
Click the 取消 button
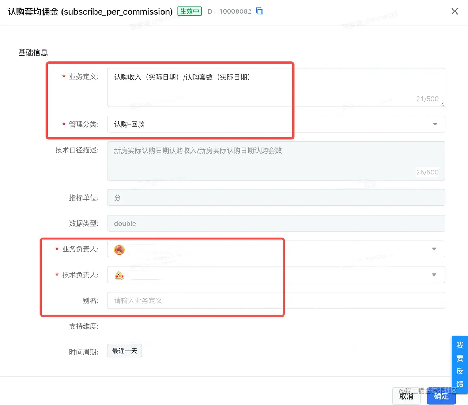407,396
